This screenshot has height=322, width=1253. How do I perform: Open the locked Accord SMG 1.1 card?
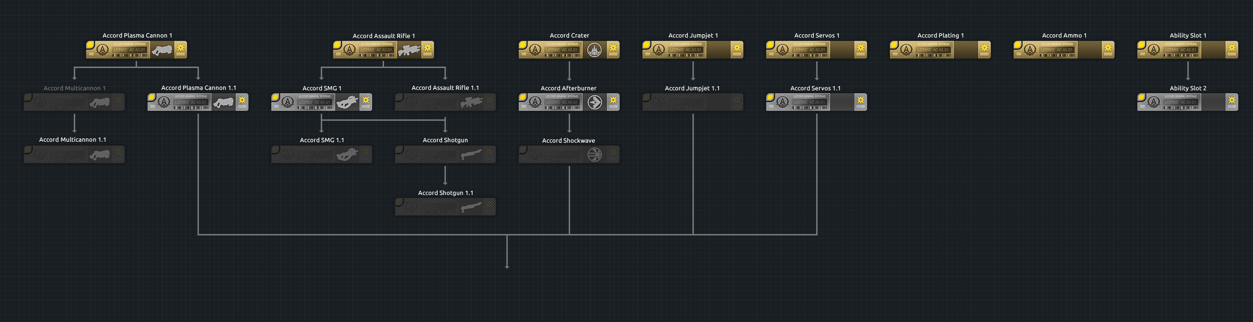pos(322,155)
